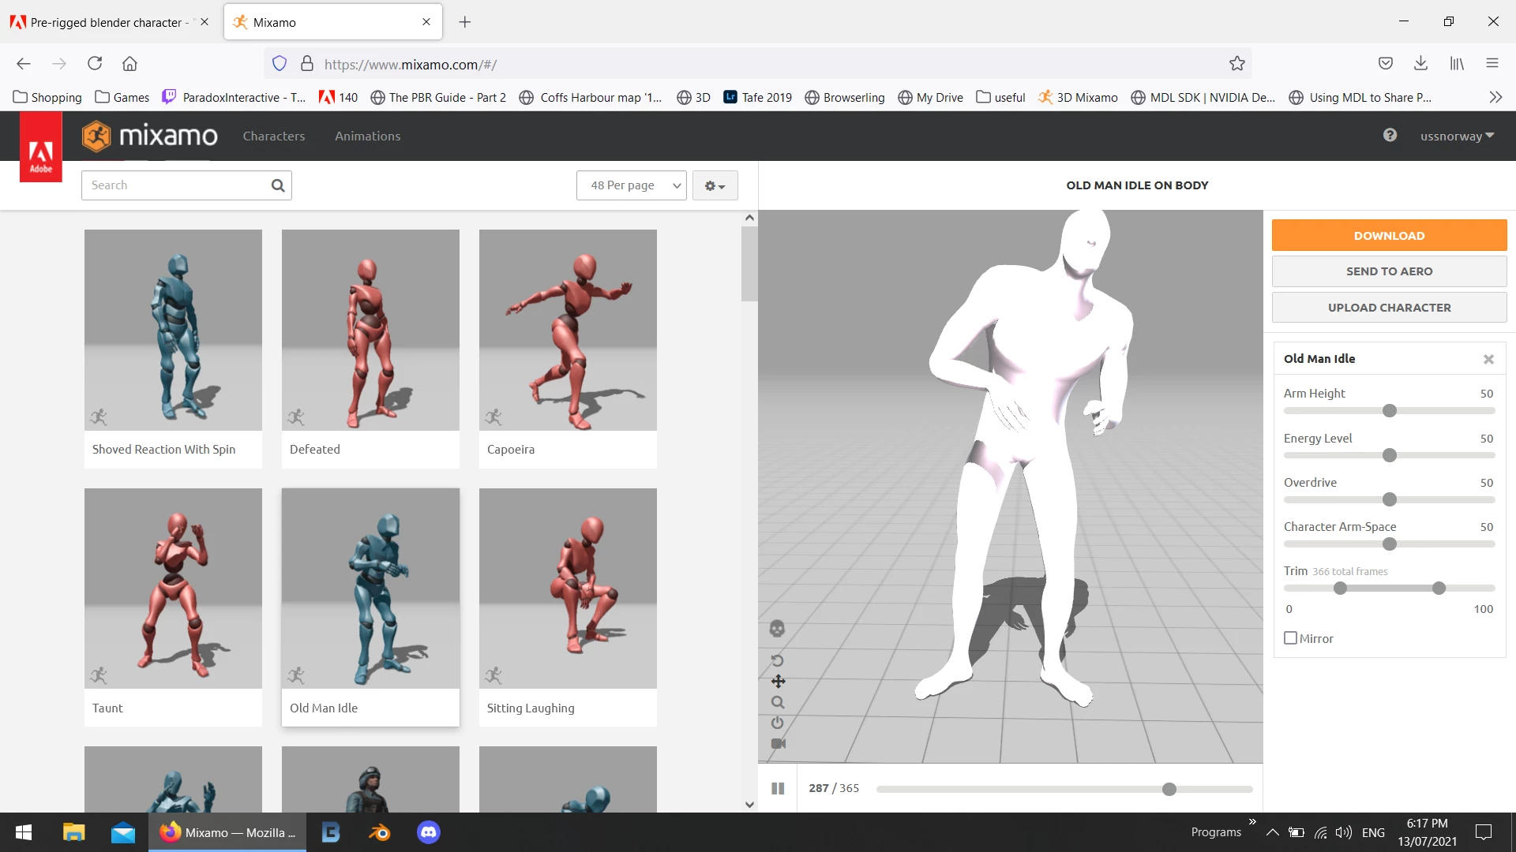The image size is (1516, 852).
Task: Pause the animation playback
Action: 778,788
